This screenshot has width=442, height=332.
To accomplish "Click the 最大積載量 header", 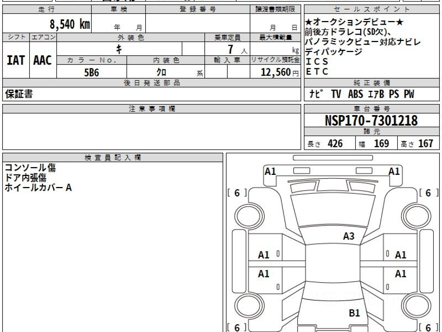I will coord(275,37).
